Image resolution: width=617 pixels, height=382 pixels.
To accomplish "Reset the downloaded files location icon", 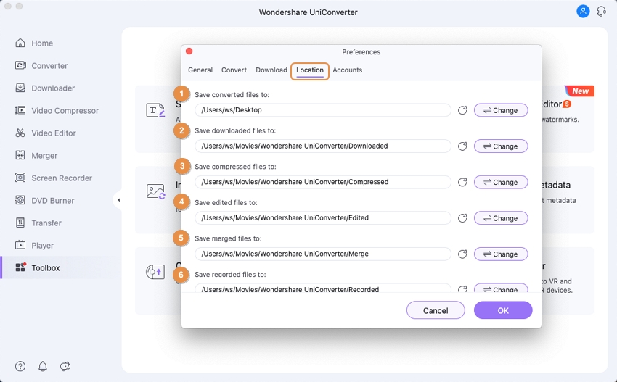I will click(x=462, y=146).
